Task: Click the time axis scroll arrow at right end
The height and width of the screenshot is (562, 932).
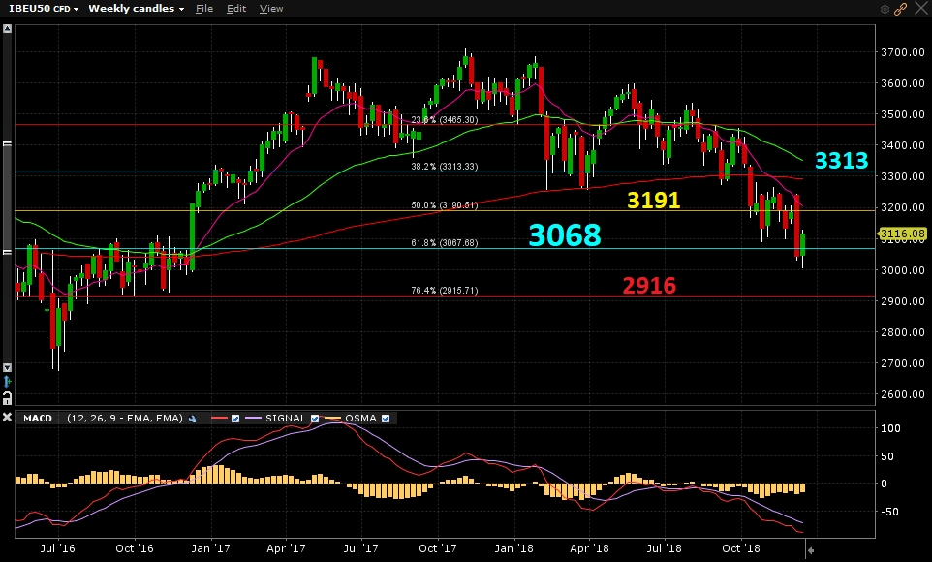Action: [811, 550]
